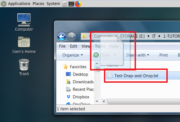Click the Explorer forward arrow button

[71, 36]
